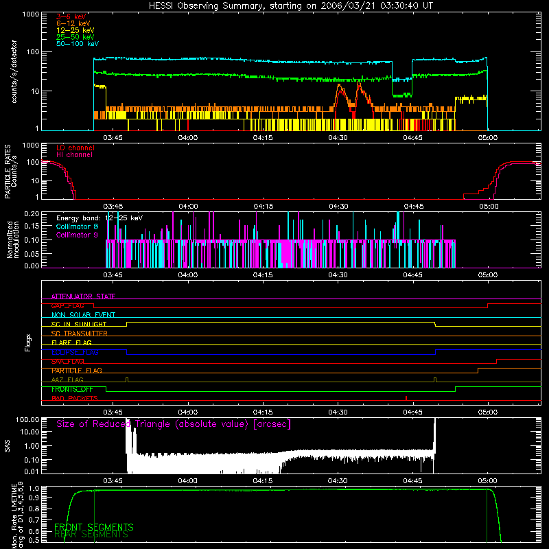Select the AAZ_FLAG label
Image resolution: width=549 pixels, height=549 pixels.
click(67, 380)
